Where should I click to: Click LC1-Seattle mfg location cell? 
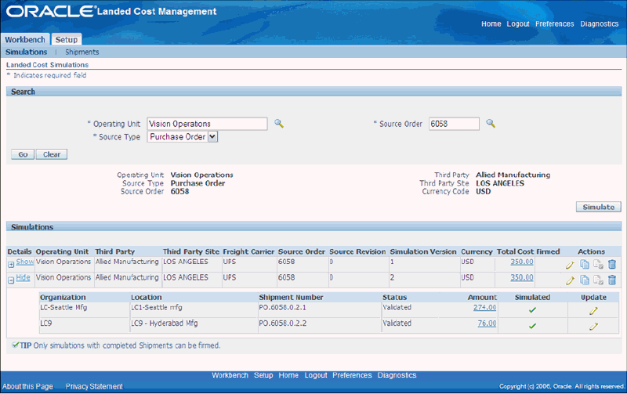click(x=157, y=308)
